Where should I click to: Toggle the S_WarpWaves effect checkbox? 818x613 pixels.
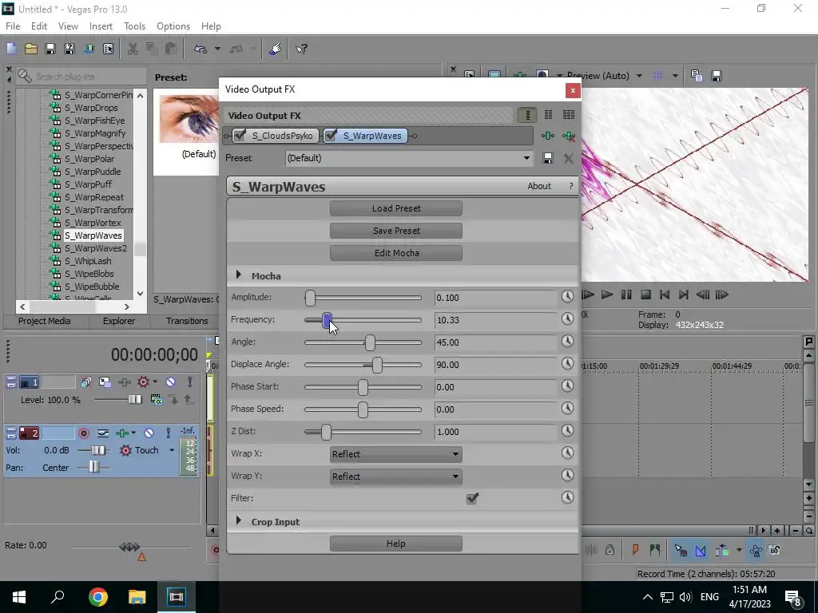331,136
